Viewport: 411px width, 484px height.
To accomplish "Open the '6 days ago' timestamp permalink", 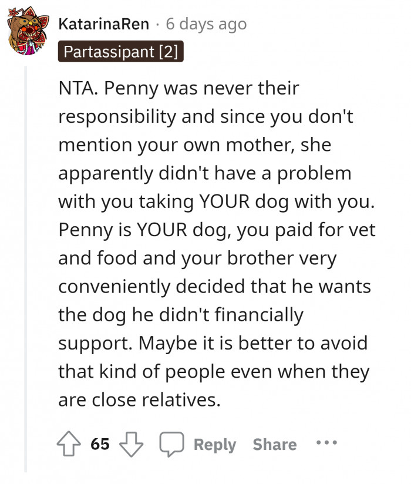I will click(x=206, y=24).
